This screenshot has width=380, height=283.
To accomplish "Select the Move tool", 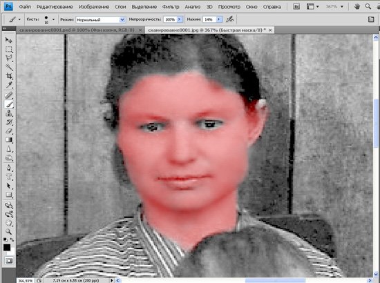I will tap(9, 40).
